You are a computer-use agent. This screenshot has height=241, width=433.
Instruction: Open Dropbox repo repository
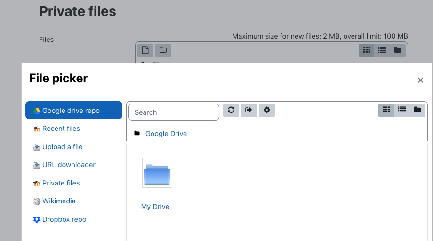click(64, 219)
